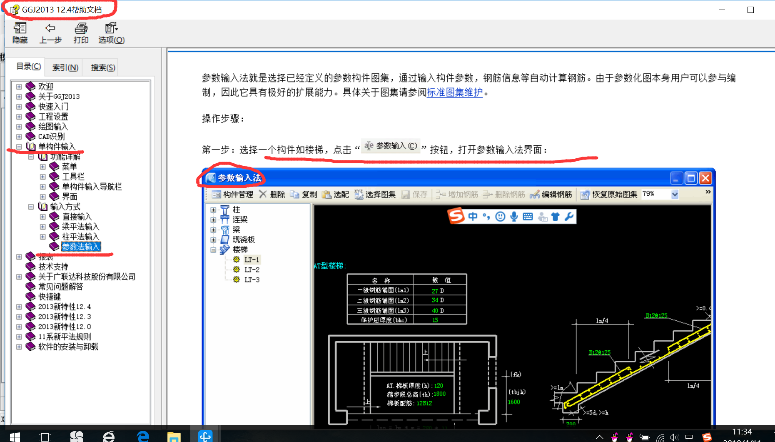
Task: Expand the 软件的安装与卸载 node
Action: 19,347
